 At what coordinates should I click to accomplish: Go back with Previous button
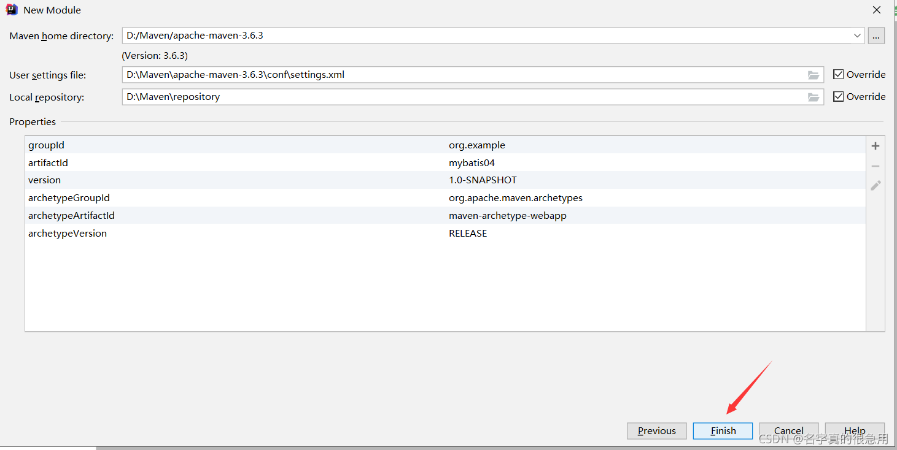(657, 431)
